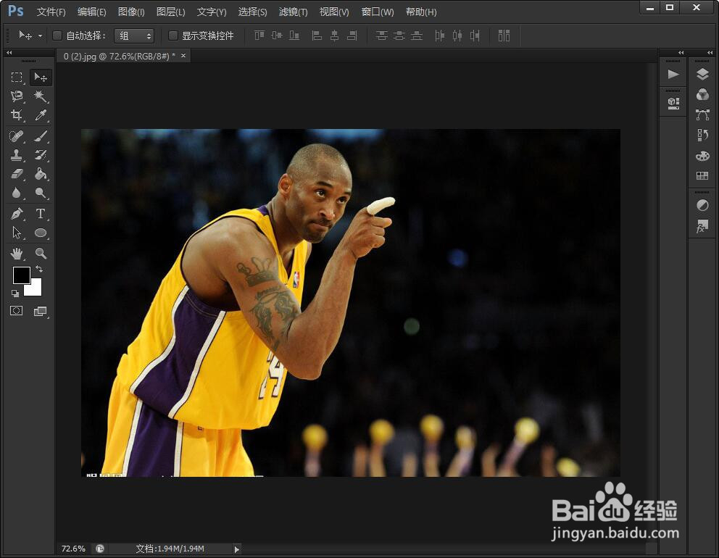Viewport: 719px width, 558px height.
Task: Select the Magic Wand tool
Action: (41, 96)
